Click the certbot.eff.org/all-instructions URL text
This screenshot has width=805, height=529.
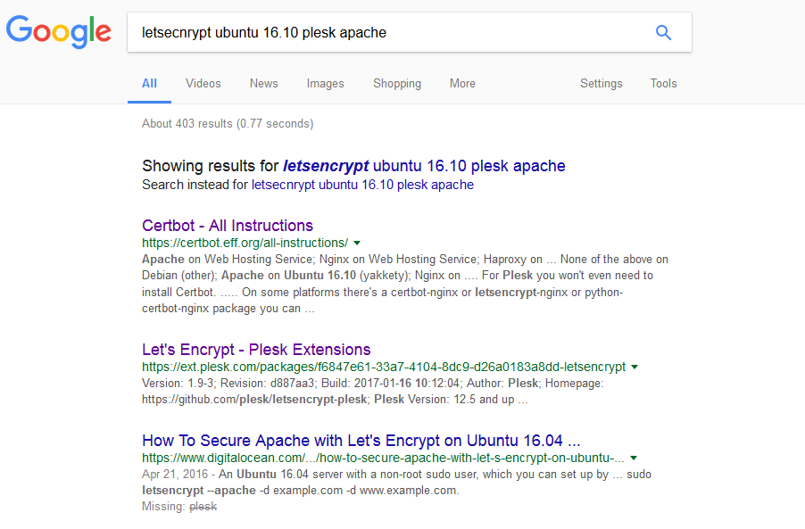pos(245,243)
